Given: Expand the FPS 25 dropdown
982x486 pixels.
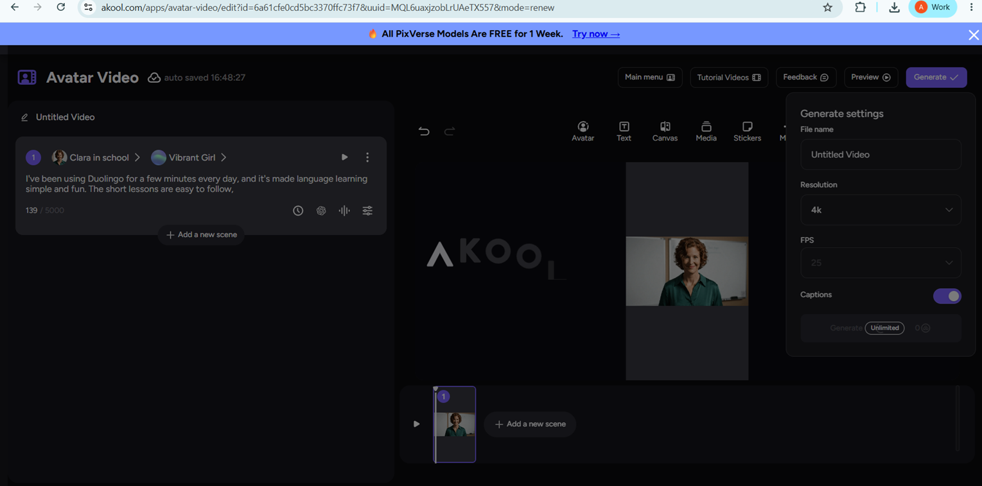Looking at the screenshot, I should pos(881,263).
